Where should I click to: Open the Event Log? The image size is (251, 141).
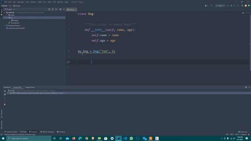tap(243, 132)
